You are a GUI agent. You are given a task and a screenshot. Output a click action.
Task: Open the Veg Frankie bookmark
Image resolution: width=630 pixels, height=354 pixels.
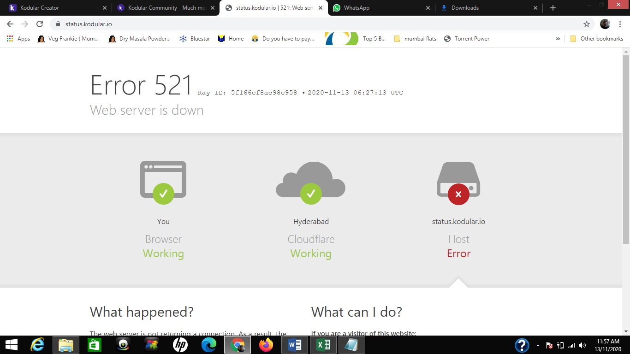[68, 39]
